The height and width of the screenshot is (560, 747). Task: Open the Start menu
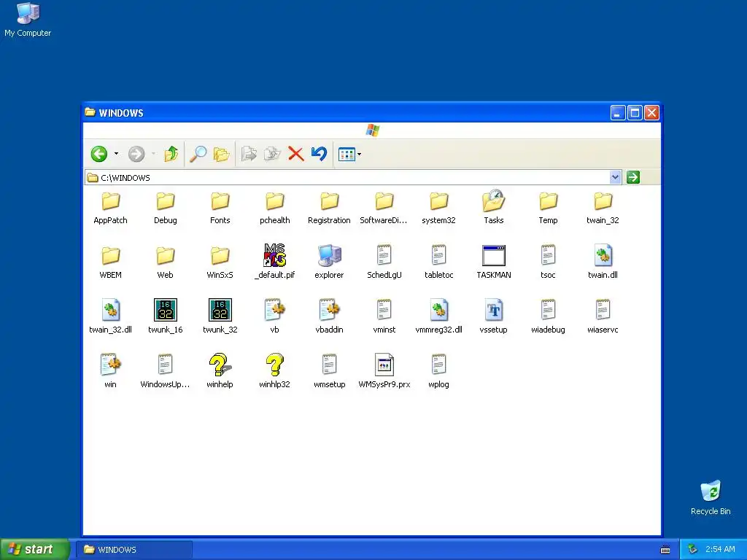pos(35,550)
